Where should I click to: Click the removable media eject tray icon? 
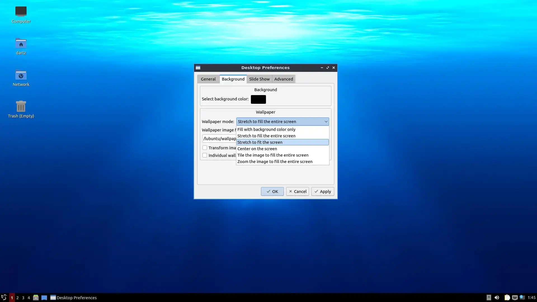pyautogui.click(x=489, y=298)
